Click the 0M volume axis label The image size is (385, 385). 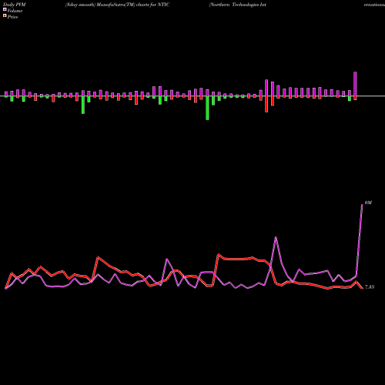click(x=368, y=203)
